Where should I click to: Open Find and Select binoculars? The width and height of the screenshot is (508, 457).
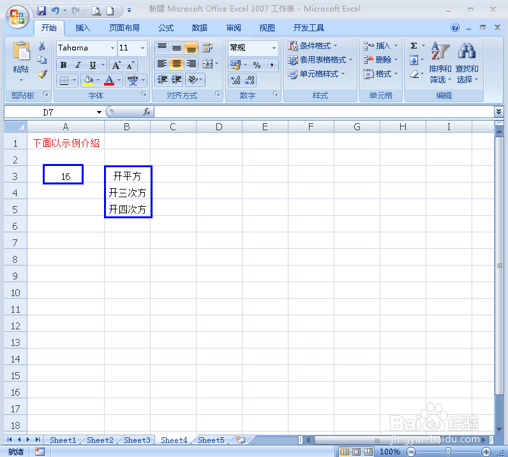[x=467, y=62]
